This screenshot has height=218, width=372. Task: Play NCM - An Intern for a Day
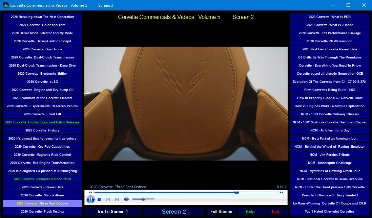point(330,130)
